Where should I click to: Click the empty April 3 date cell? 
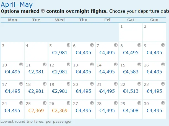click(x=12, y=51)
